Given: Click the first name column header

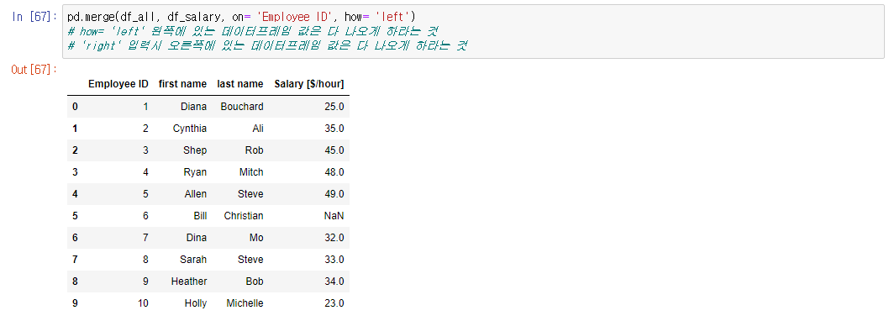Looking at the screenshot, I should pyautogui.click(x=182, y=84).
